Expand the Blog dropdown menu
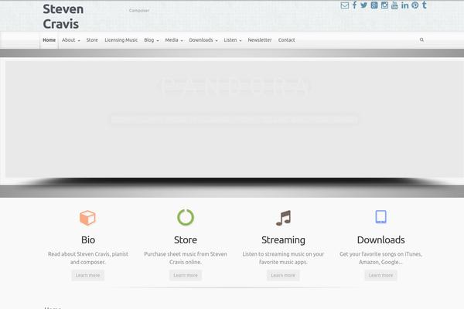This screenshot has width=464, height=309. point(152,40)
